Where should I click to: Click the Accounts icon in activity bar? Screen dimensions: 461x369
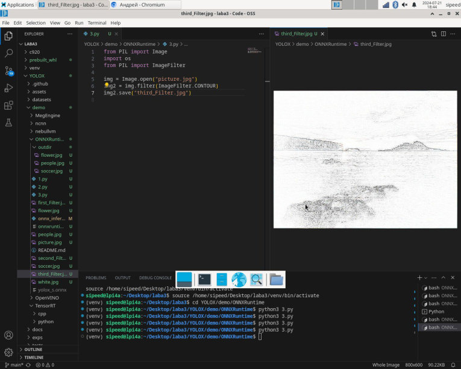(8, 335)
